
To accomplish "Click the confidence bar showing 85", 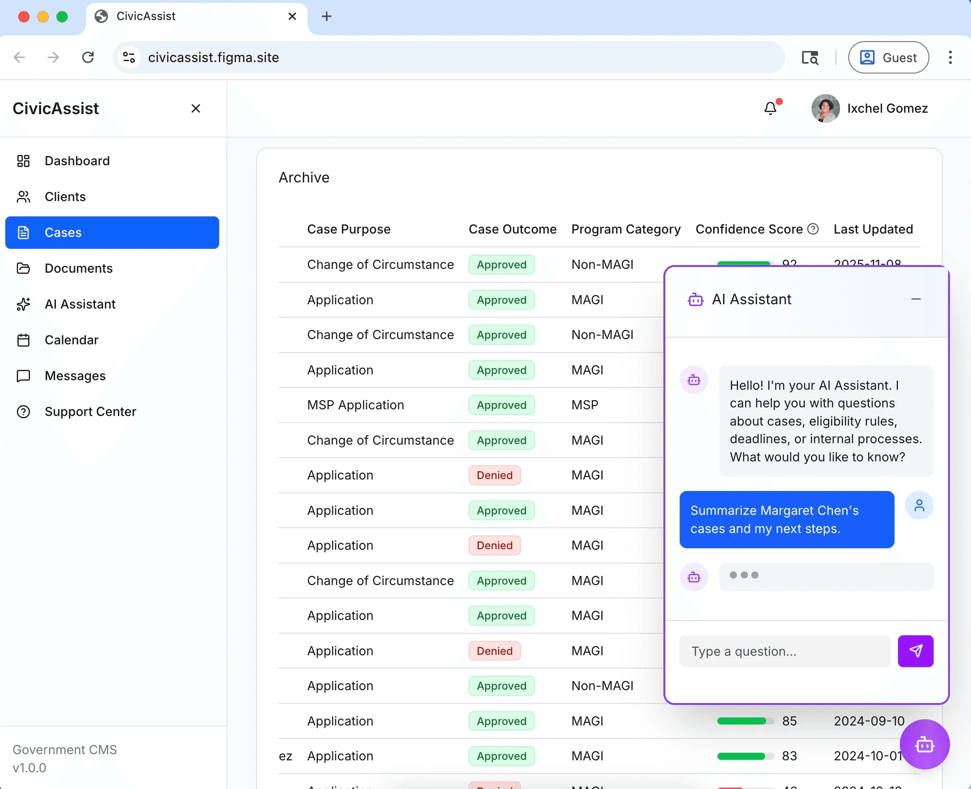I will [x=745, y=721].
